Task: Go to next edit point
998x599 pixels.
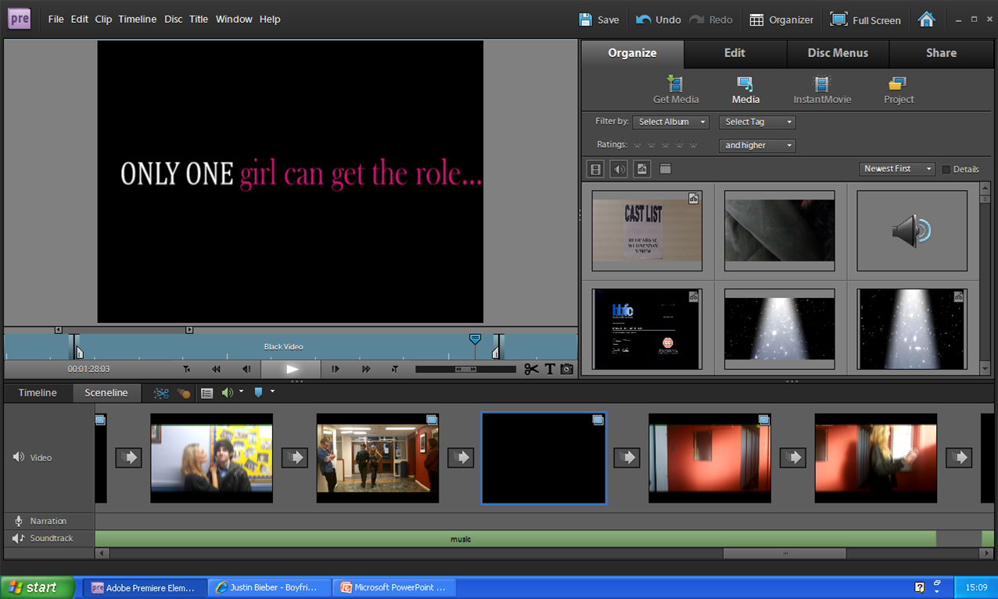Action: [x=395, y=369]
